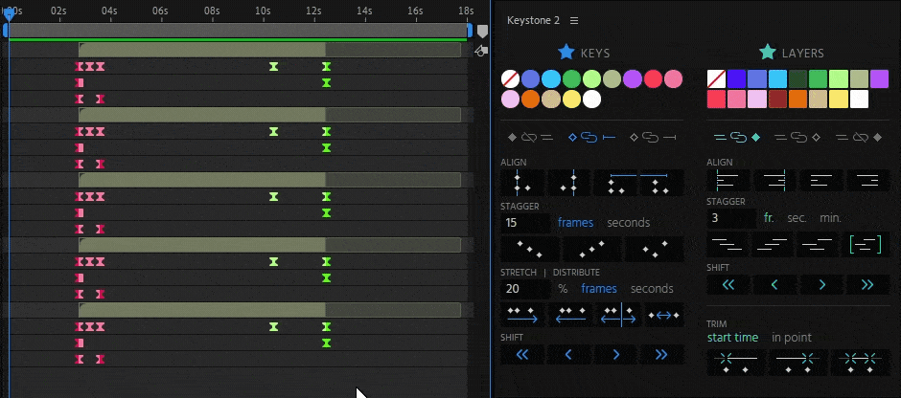Stretch keys from last key leftward
The width and height of the screenshot is (901, 398).
[570, 315]
